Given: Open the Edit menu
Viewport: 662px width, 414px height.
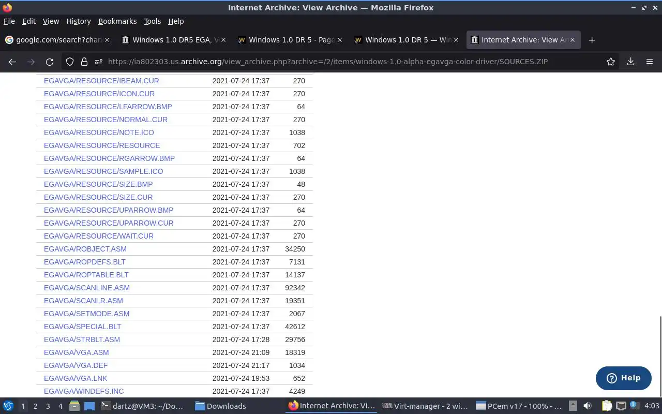Looking at the screenshot, I should [x=29, y=21].
